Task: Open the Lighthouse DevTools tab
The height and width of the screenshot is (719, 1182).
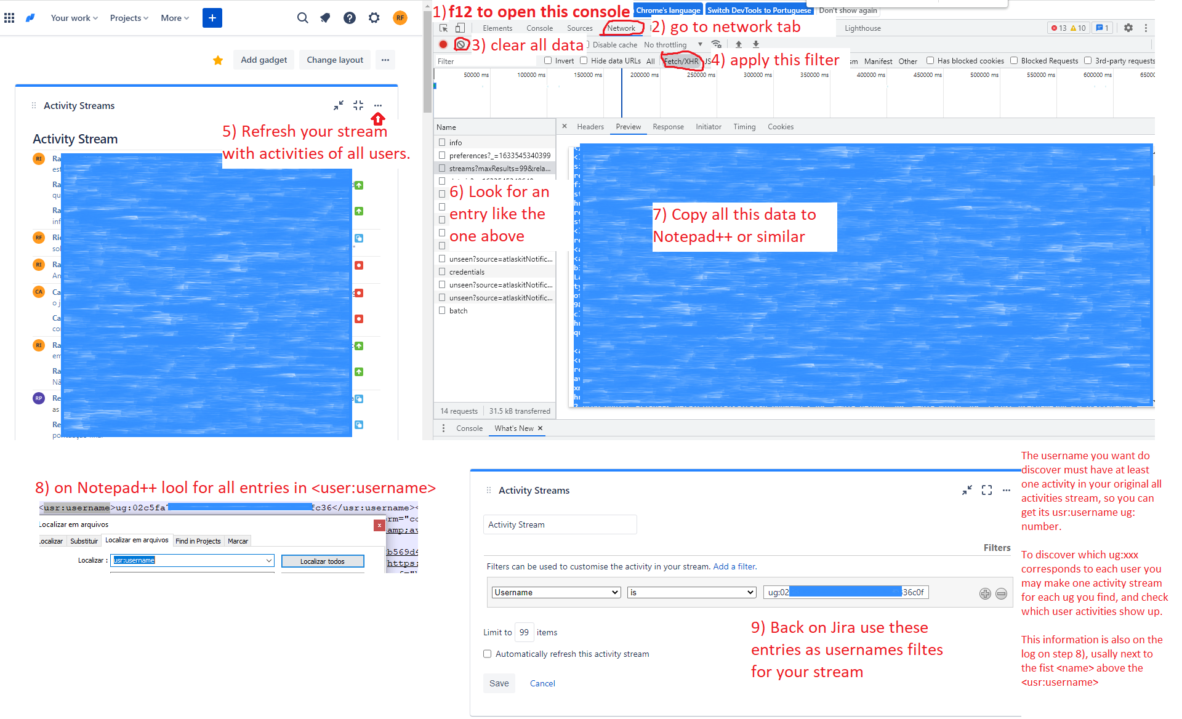Action: 862,28
